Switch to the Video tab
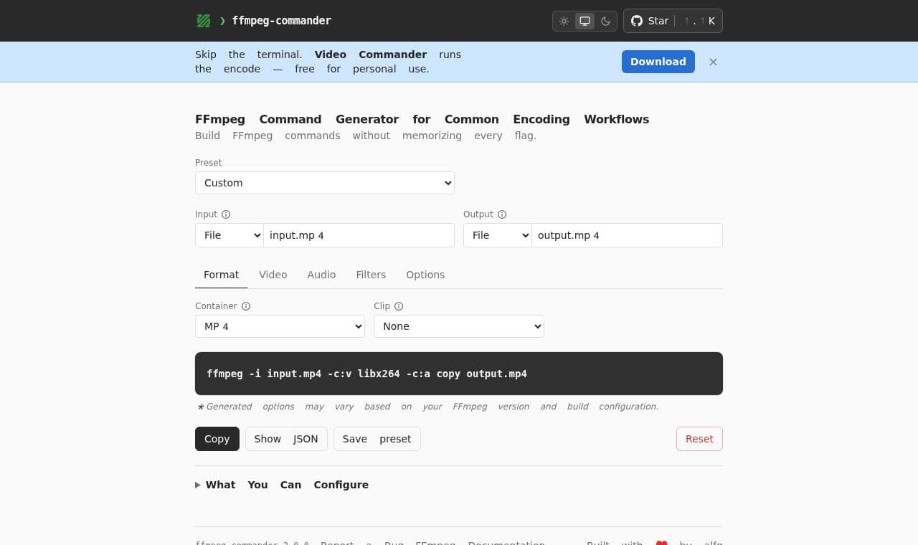Image resolution: width=918 pixels, height=545 pixels. [x=273, y=275]
